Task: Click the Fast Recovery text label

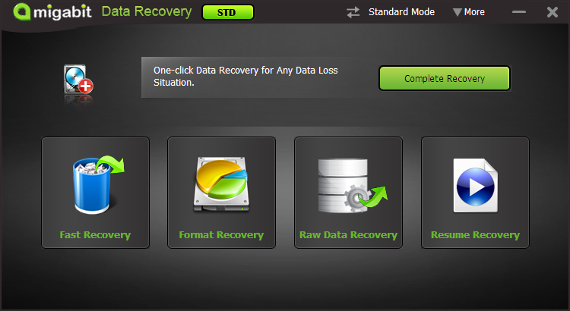Action: point(95,235)
